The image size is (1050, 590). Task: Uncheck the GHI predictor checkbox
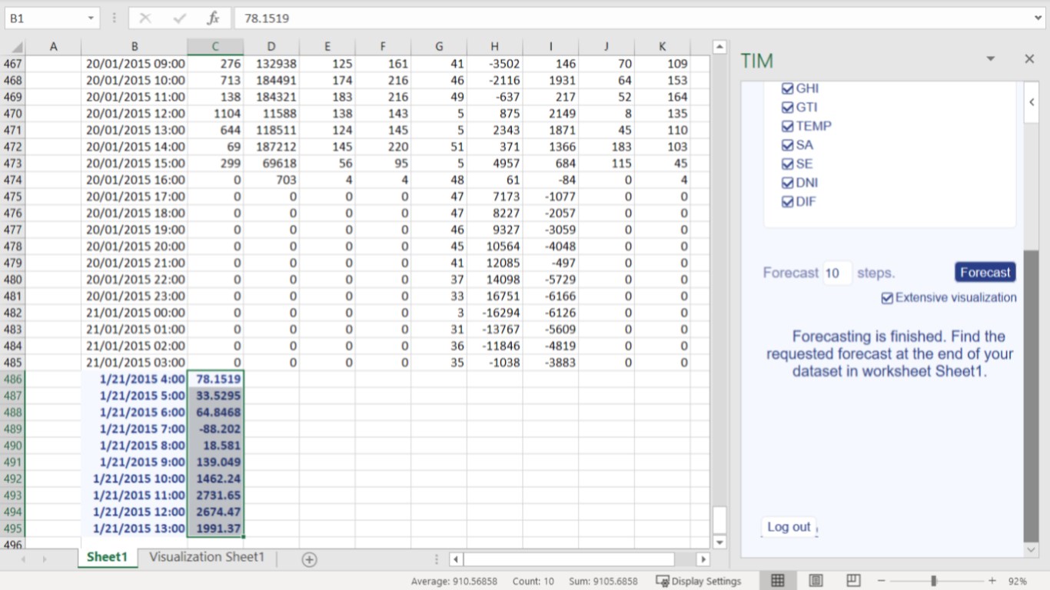pos(787,88)
